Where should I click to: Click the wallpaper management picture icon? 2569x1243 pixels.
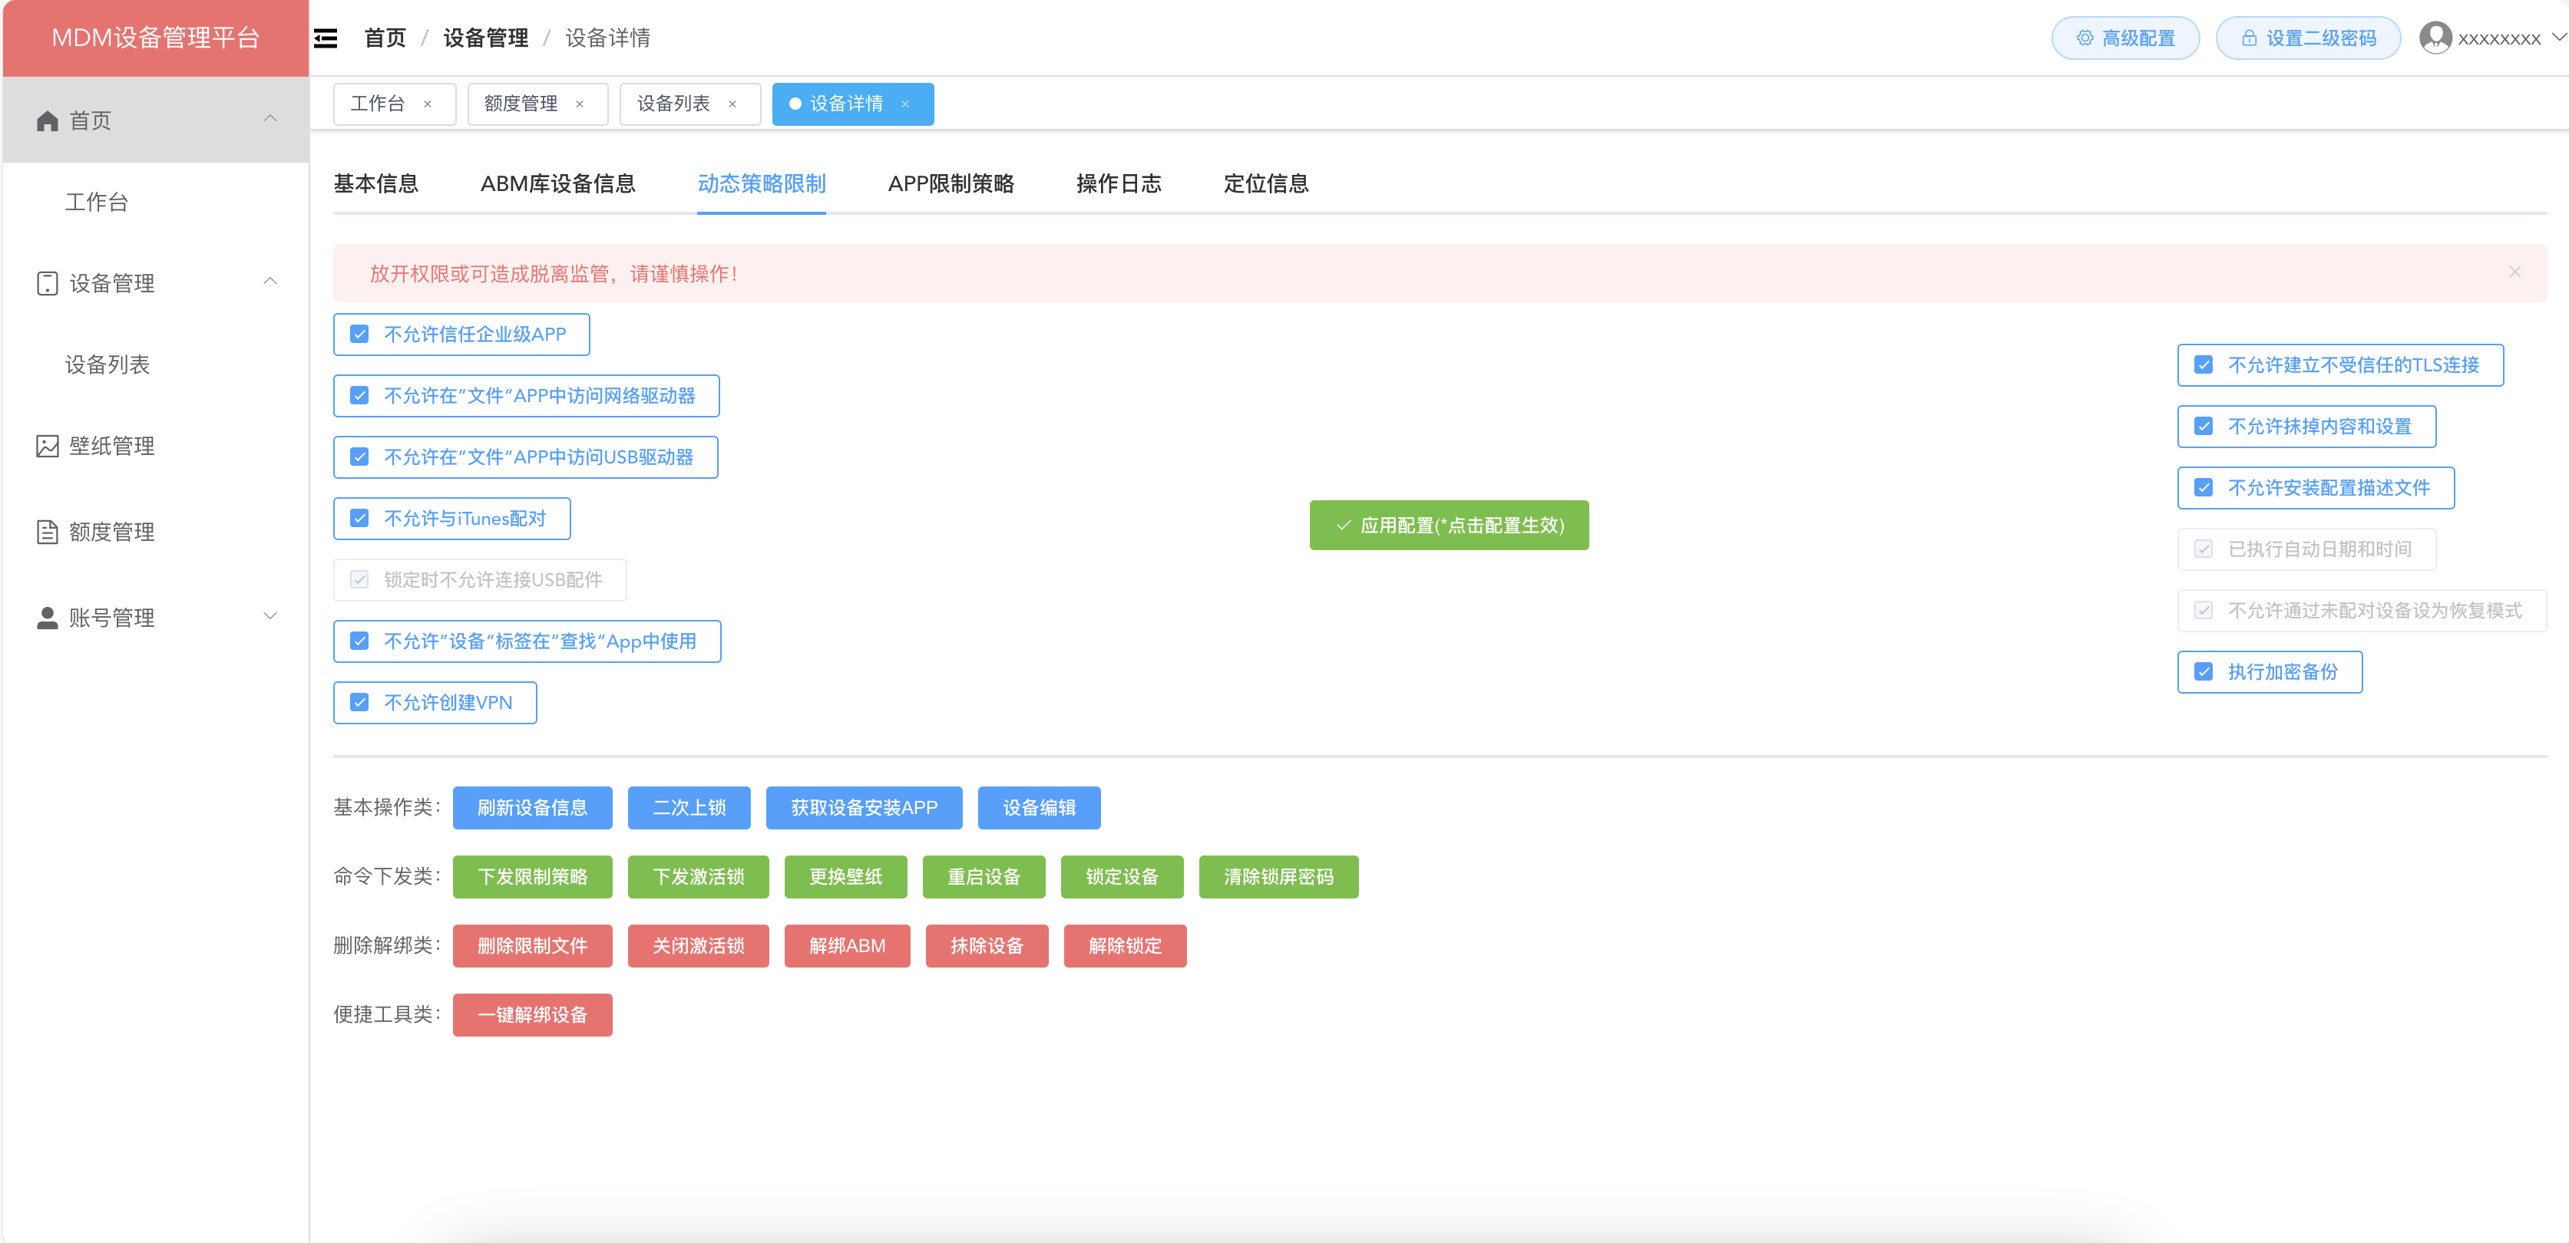coord(47,446)
